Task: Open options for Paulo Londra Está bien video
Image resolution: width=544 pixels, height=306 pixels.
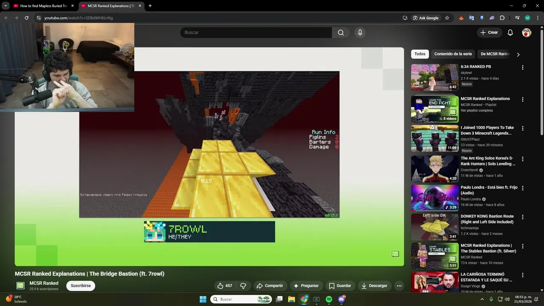Action: (x=523, y=188)
